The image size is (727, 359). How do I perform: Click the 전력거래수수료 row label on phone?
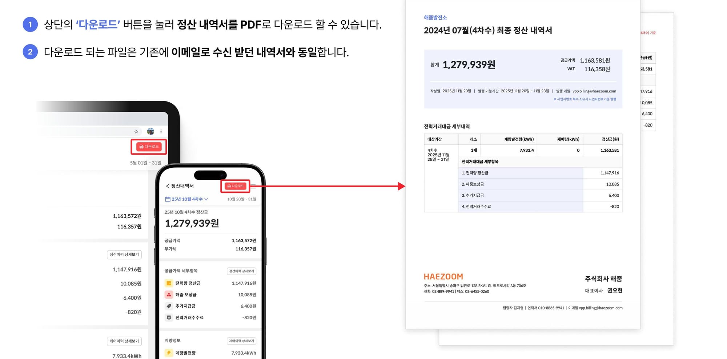tap(189, 318)
